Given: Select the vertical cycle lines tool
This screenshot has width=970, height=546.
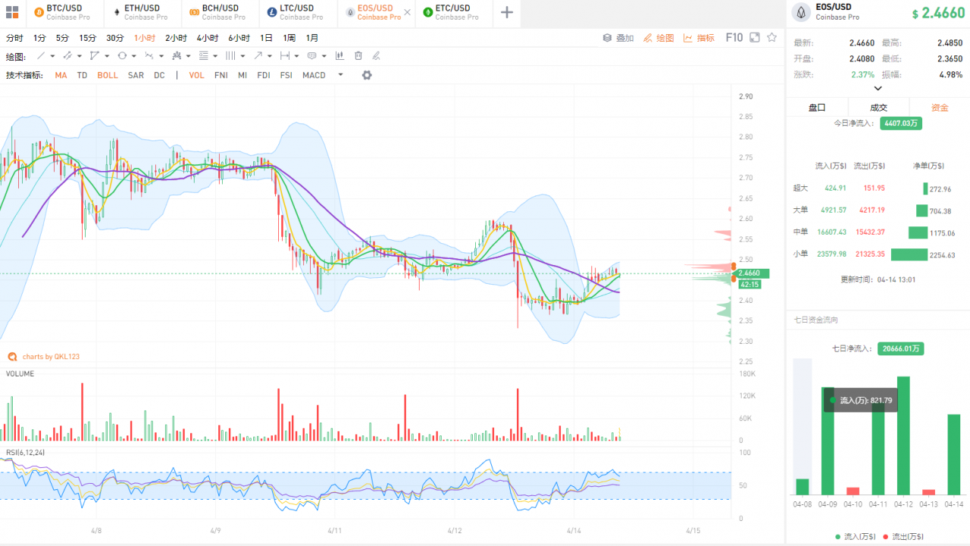Looking at the screenshot, I should coord(230,55).
